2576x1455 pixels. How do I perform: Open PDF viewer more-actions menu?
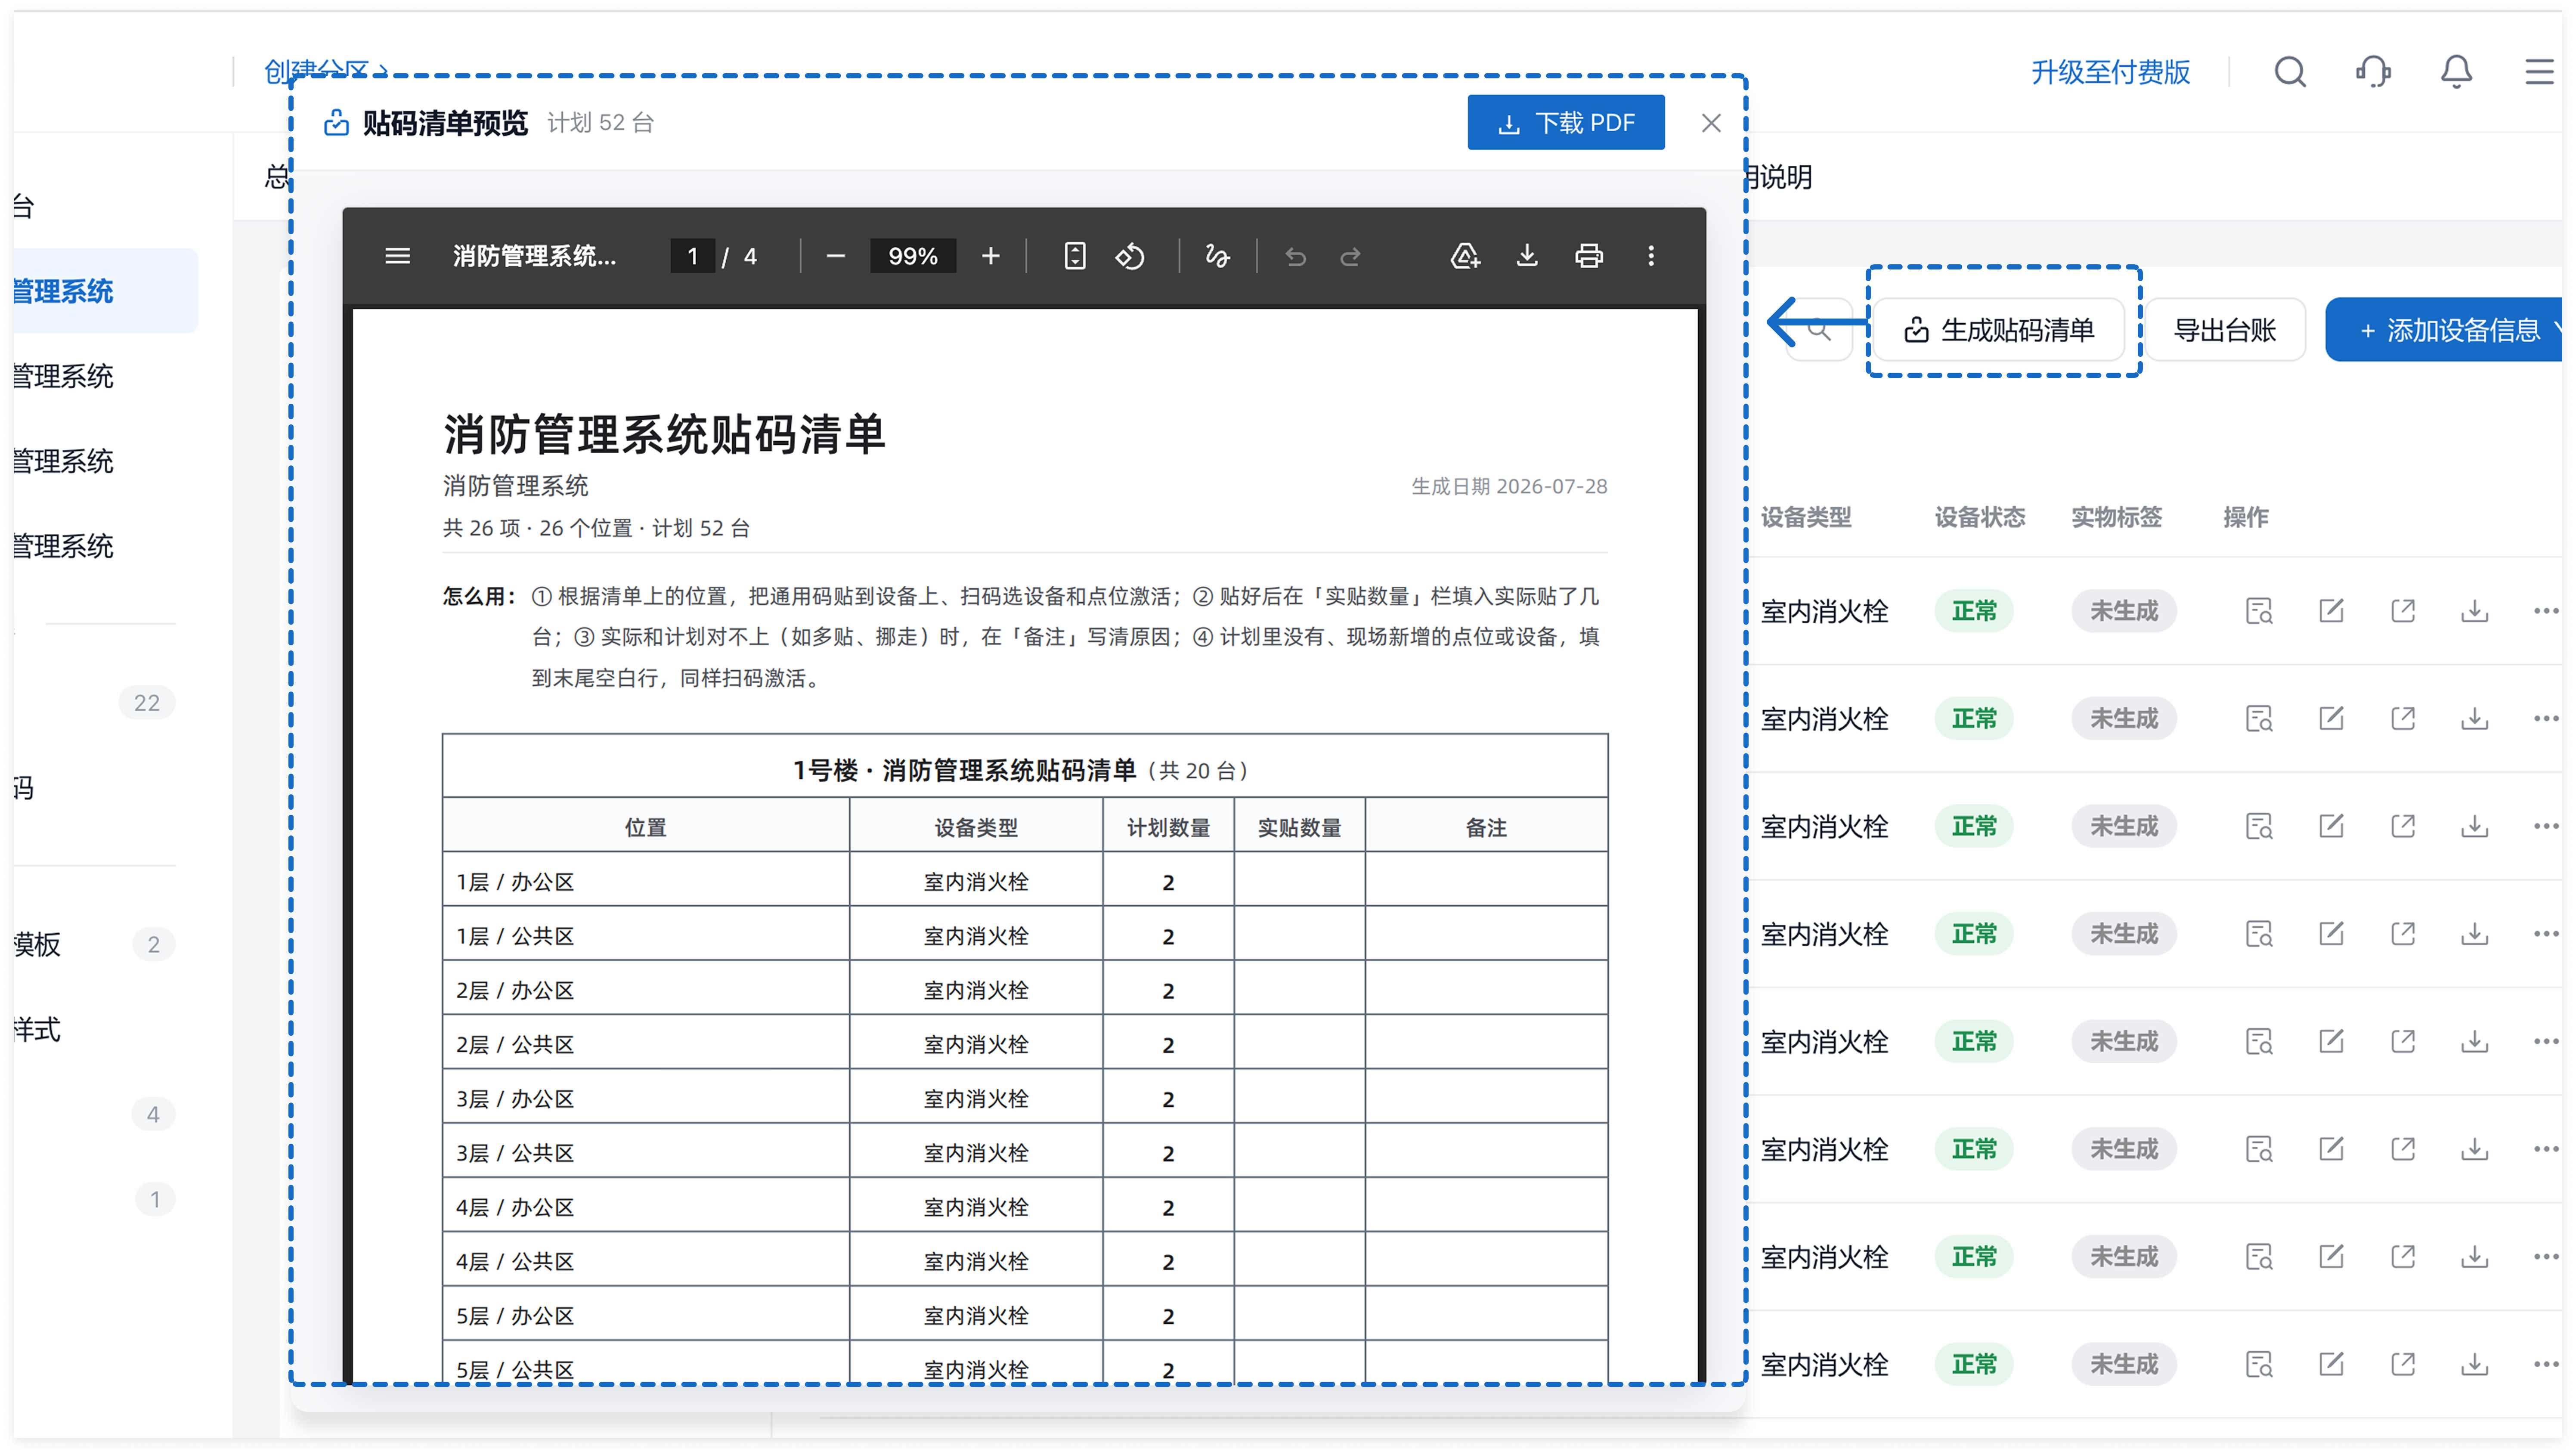pos(1650,256)
